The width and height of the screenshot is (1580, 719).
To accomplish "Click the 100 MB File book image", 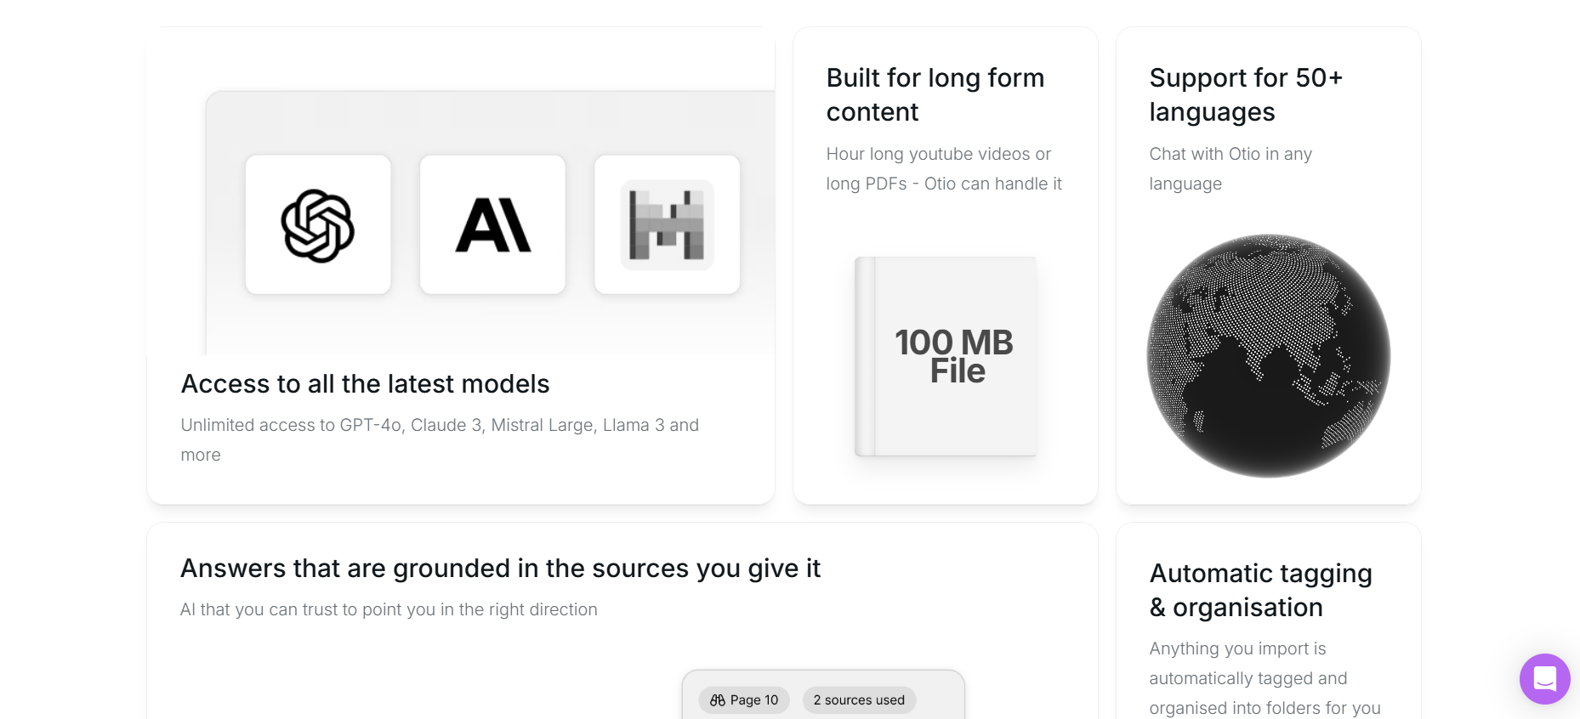I will (x=946, y=356).
